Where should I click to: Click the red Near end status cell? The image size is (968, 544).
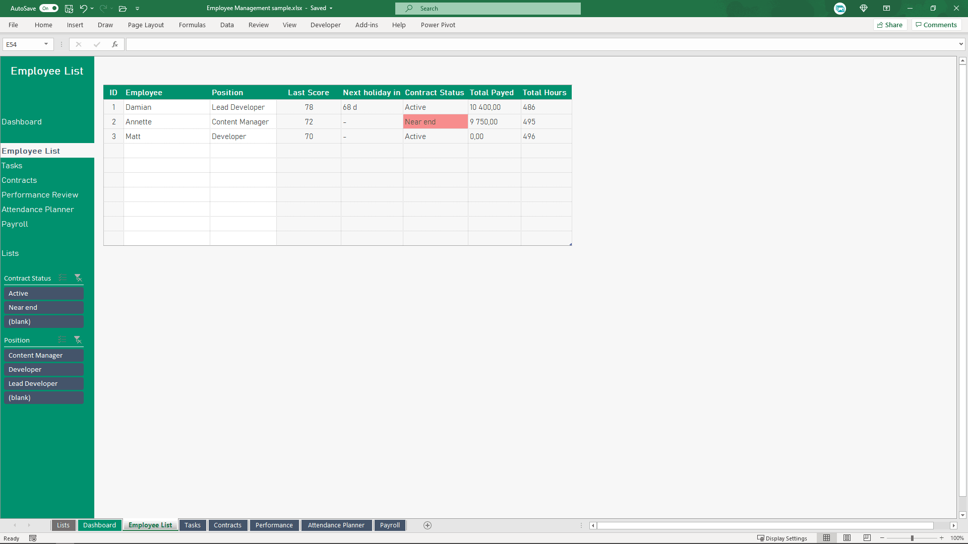[435, 122]
